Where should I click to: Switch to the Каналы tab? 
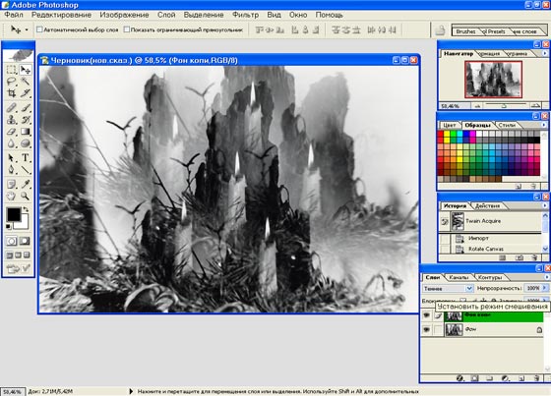(x=459, y=277)
